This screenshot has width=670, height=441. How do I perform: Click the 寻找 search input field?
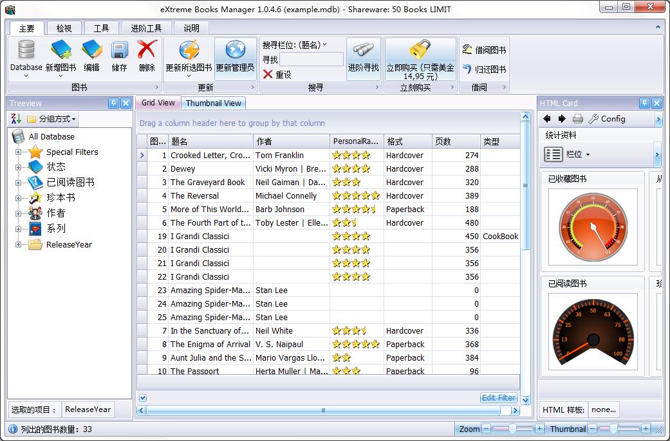pos(312,60)
